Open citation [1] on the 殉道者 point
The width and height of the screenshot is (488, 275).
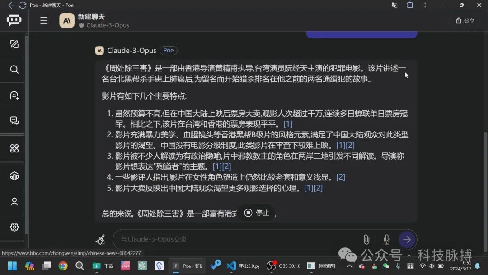(x=217, y=166)
